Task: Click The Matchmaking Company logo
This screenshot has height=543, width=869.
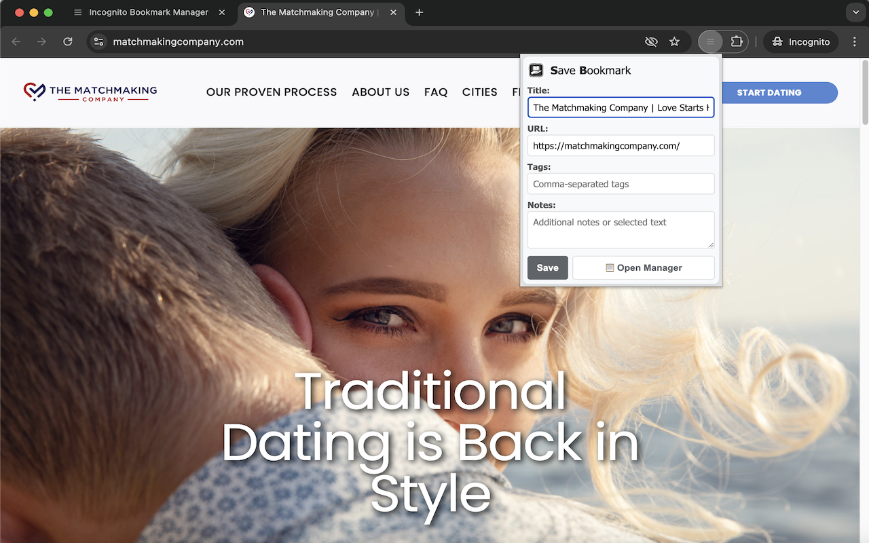Action: 90,92
